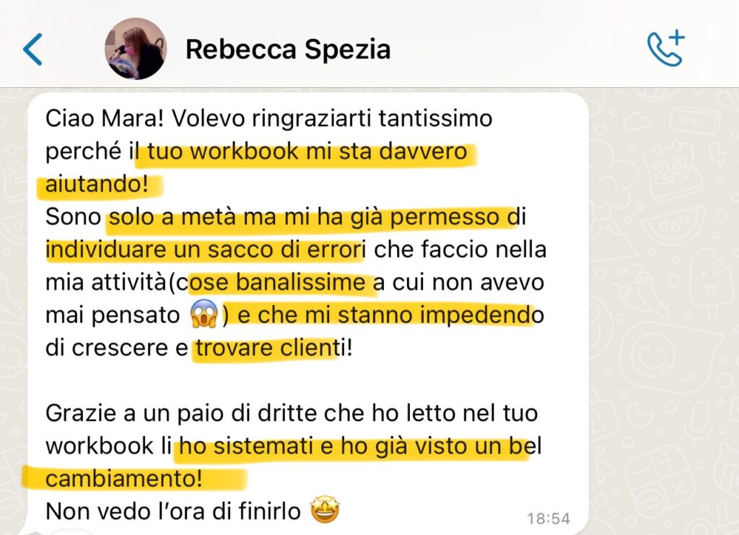The image size is (739, 535).
Task: Click highlighted 'e che mi stanno impedendo'
Action: click(x=390, y=315)
